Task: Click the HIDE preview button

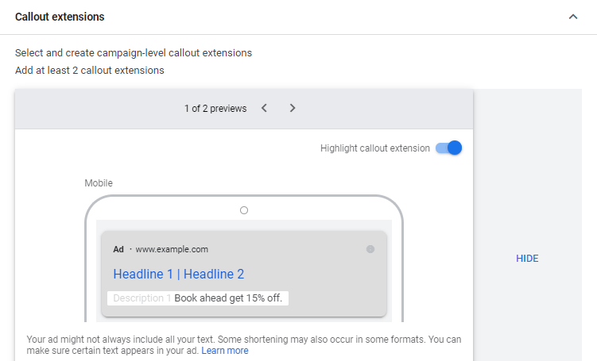Action: click(527, 259)
